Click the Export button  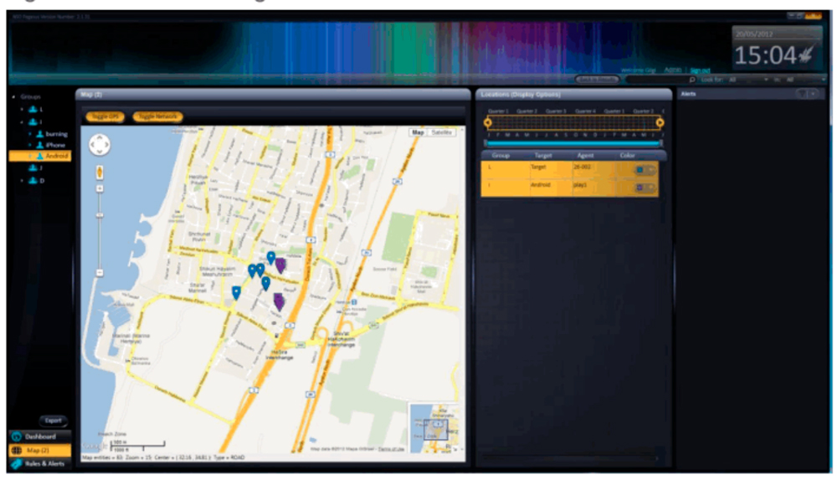point(53,420)
